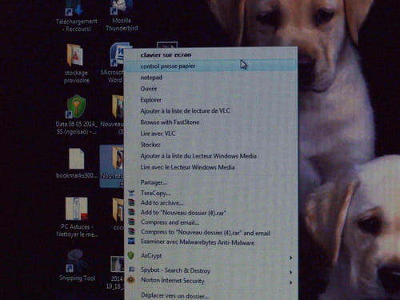This screenshot has width=400, height=300.
Task: Choose Browse with FastStone
Action: coord(210,122)
